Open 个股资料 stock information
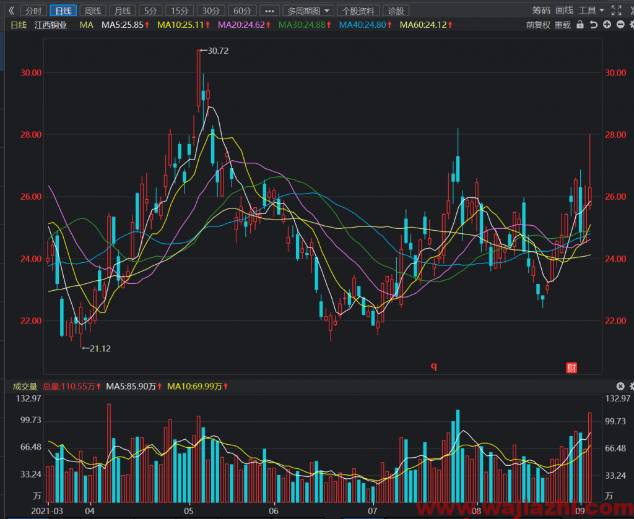Viewport: 634px width, 519px height. click(358, 11)
